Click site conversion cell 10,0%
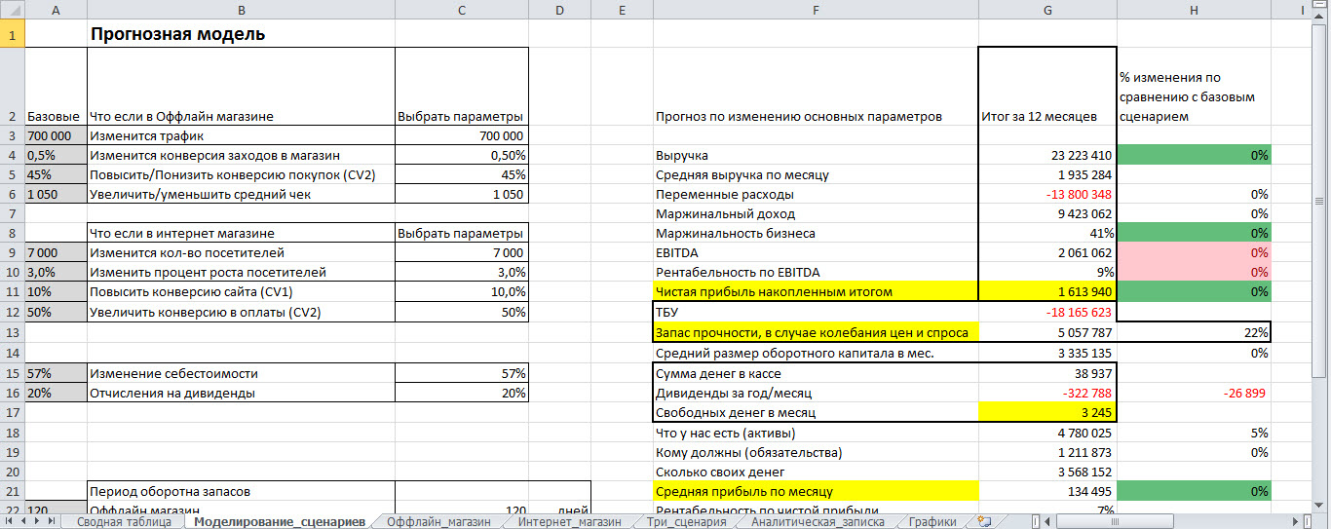 462,291
